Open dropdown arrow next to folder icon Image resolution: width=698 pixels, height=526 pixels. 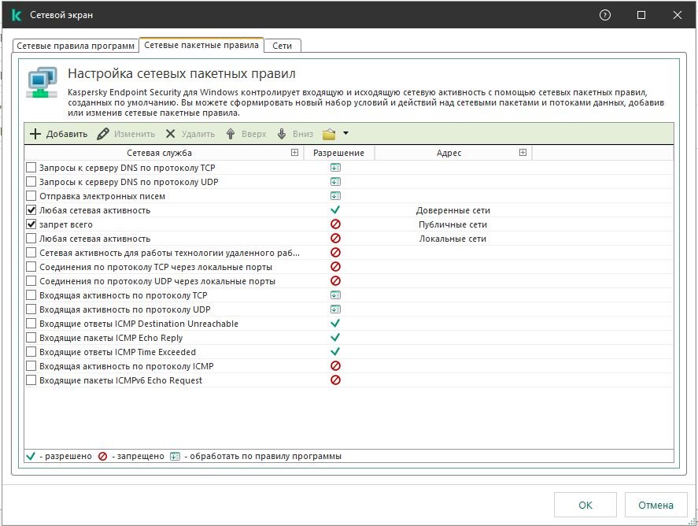(345, 134)
